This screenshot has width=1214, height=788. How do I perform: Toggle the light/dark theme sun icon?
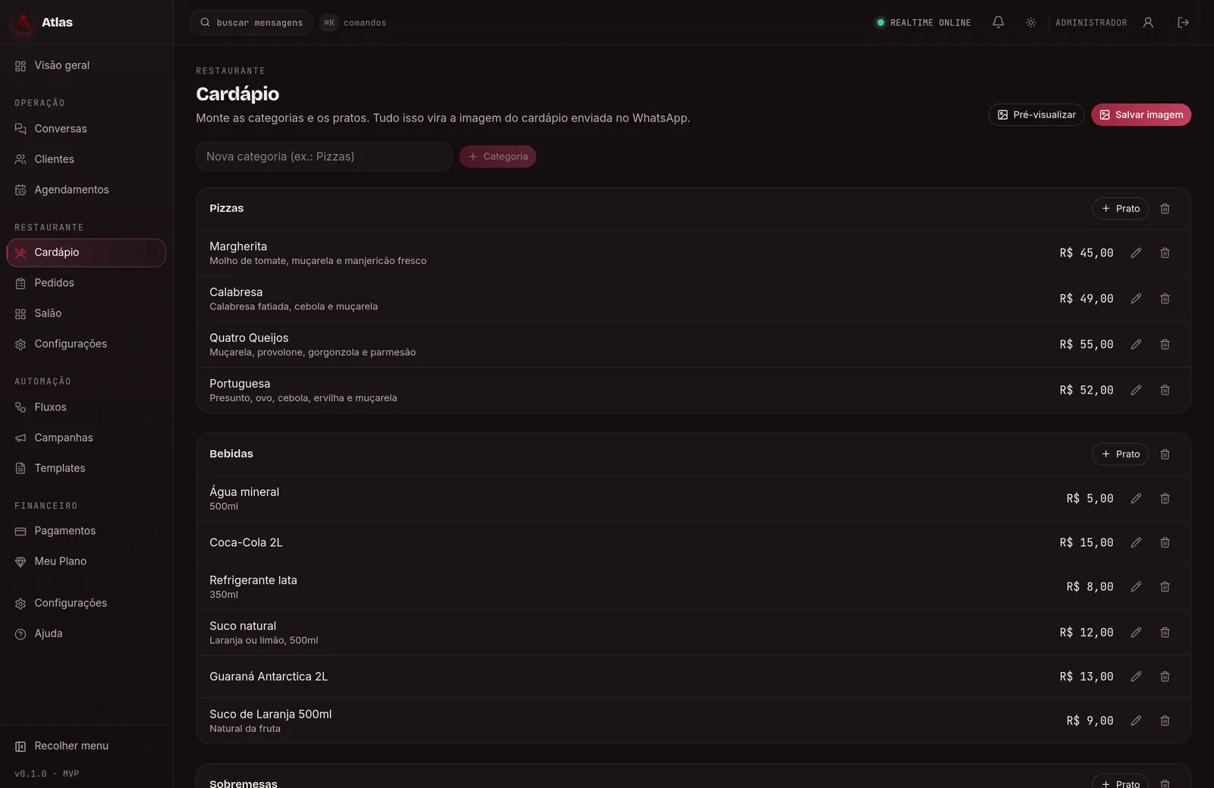pos(1031,22)
